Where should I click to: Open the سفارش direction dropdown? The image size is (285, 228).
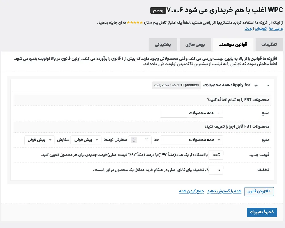point(39,140)
